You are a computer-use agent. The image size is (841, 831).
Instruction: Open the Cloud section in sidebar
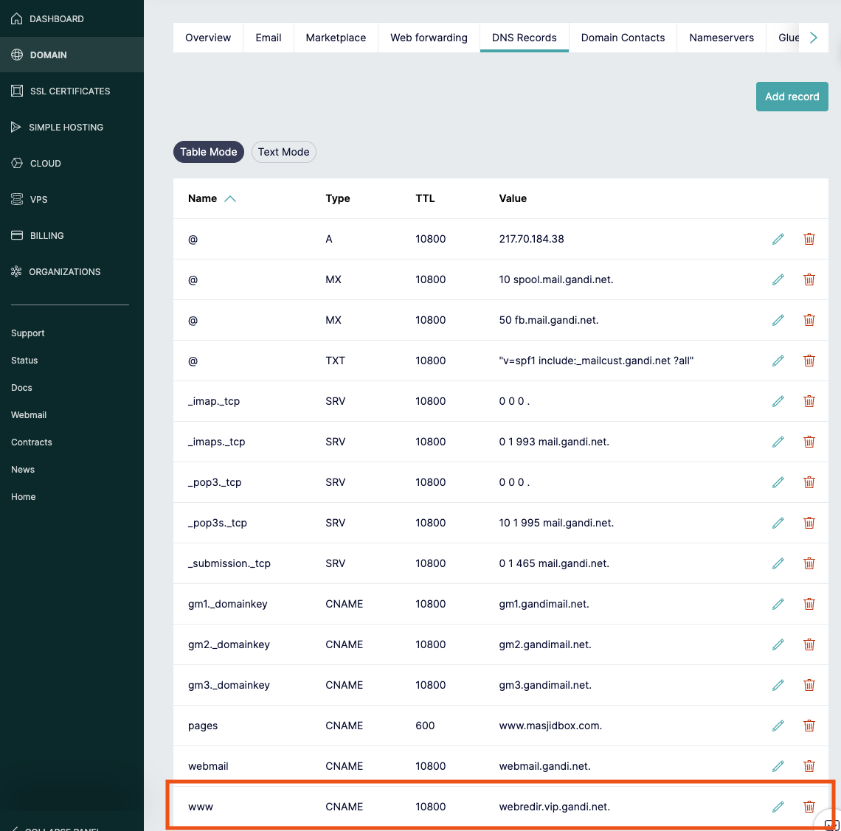45,163
